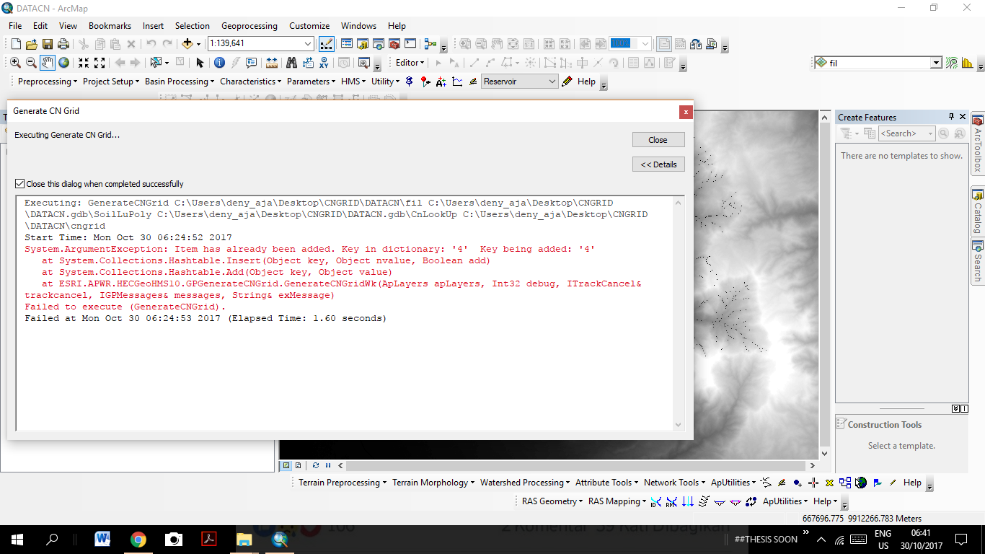
Task: Open the Python window icon
Action: point(410,44)
